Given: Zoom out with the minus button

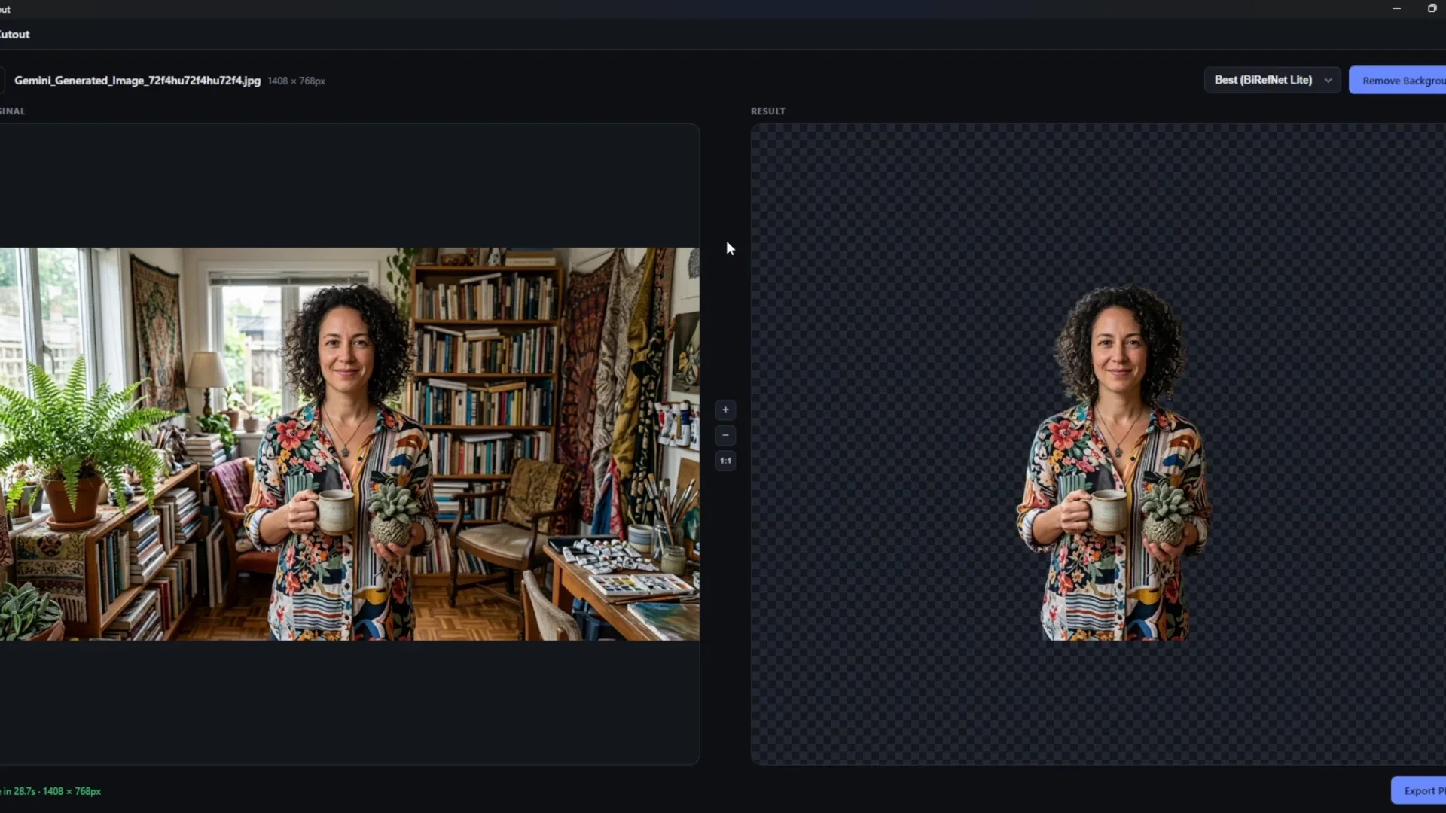Looking at the screenshot, I should [x=725, y=435].
